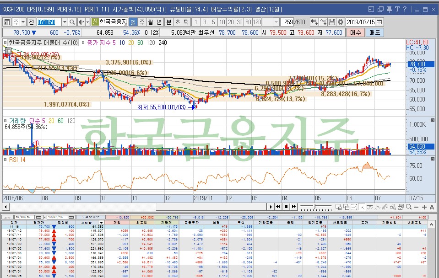Click the calendar icon next to 19/06/16 date
Image resolution: width=439 pixels, height=278 pixels.
click(38, 217)
